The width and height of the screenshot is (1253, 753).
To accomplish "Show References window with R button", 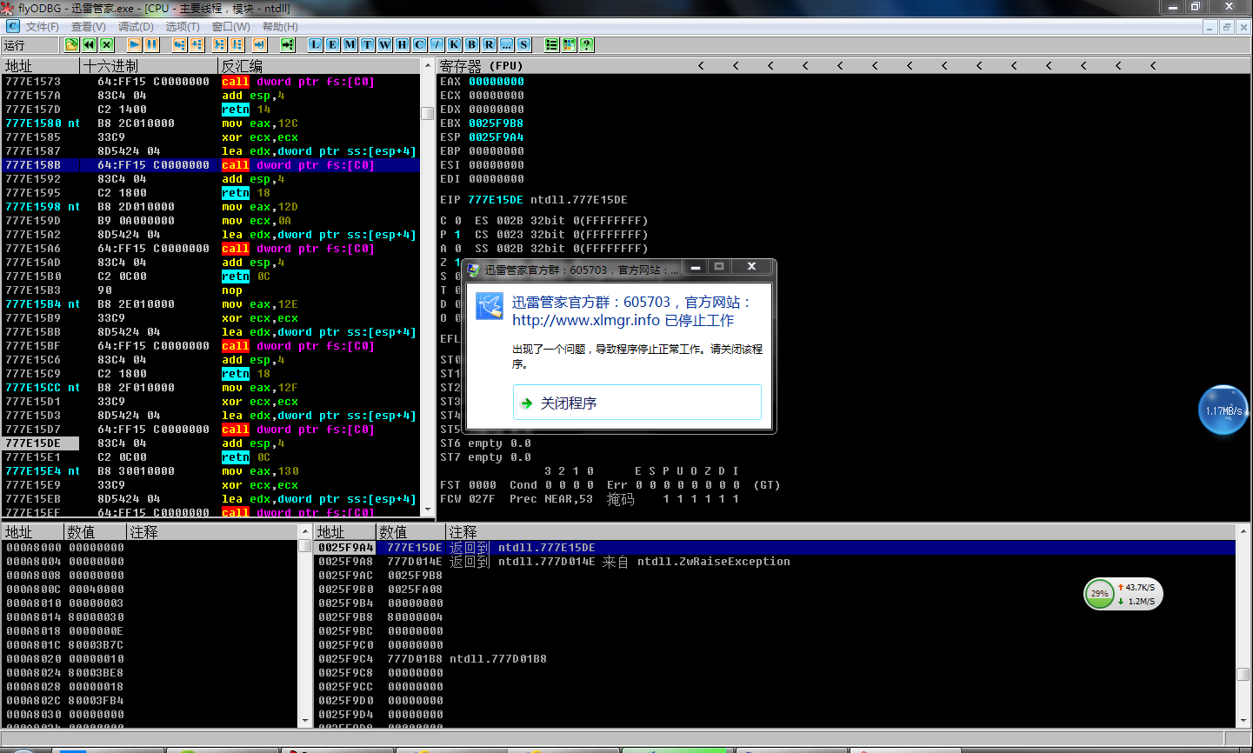I will click(x=489, y=44).
